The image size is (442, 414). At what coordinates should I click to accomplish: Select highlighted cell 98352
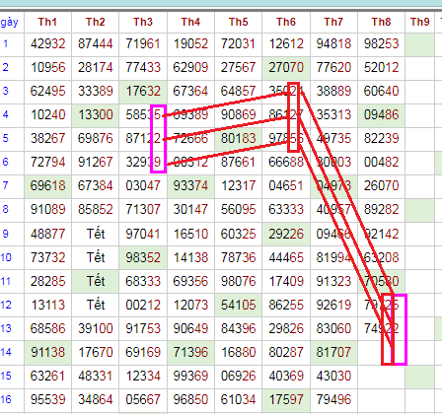[143, 257]
